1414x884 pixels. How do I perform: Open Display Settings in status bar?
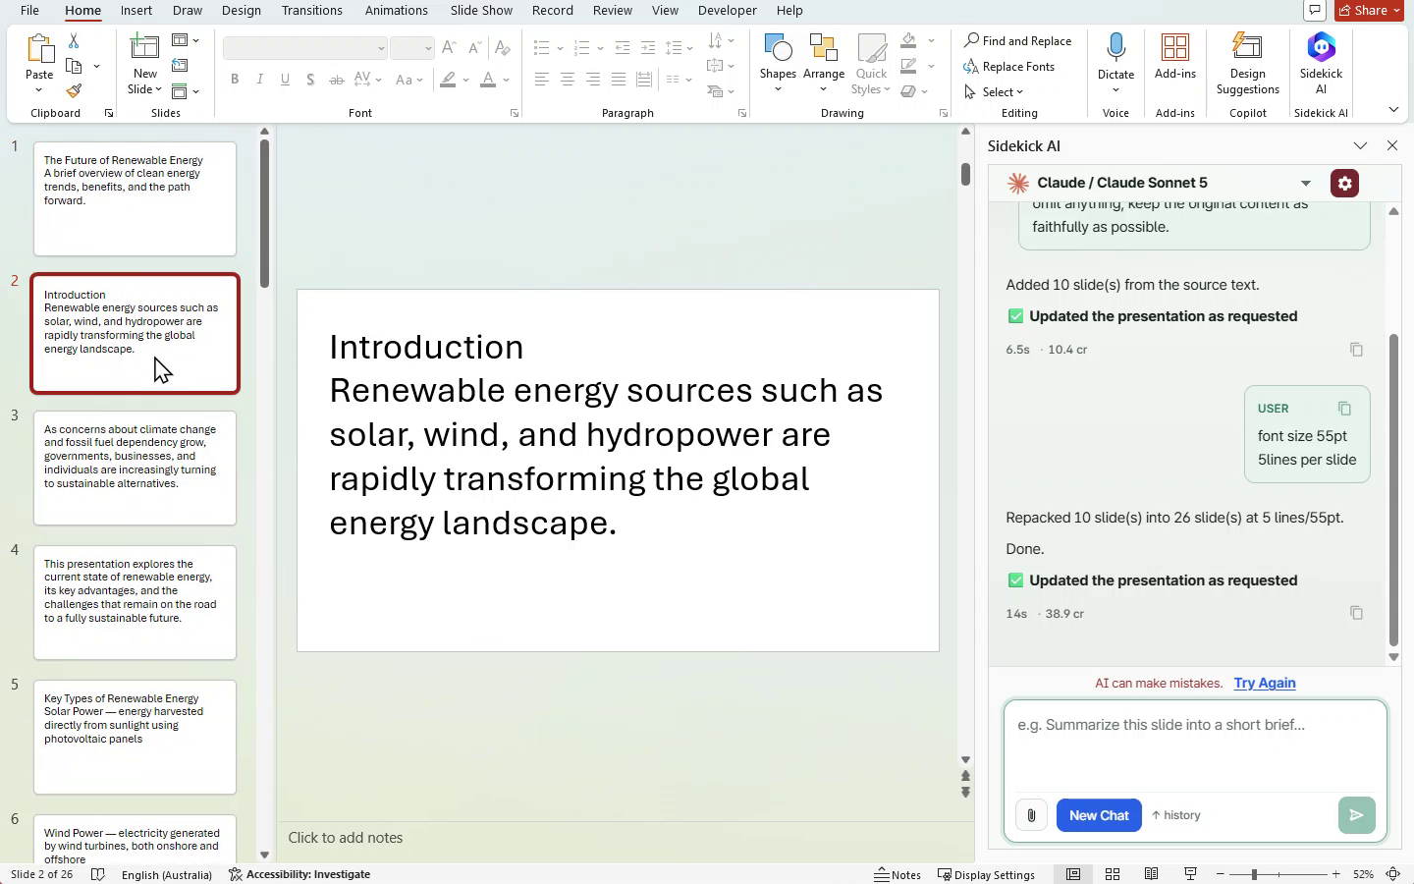click(986, 874)
